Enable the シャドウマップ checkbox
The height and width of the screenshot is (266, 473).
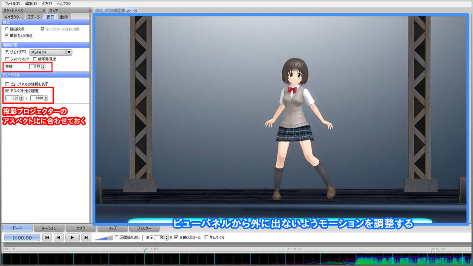coord(7,59)
